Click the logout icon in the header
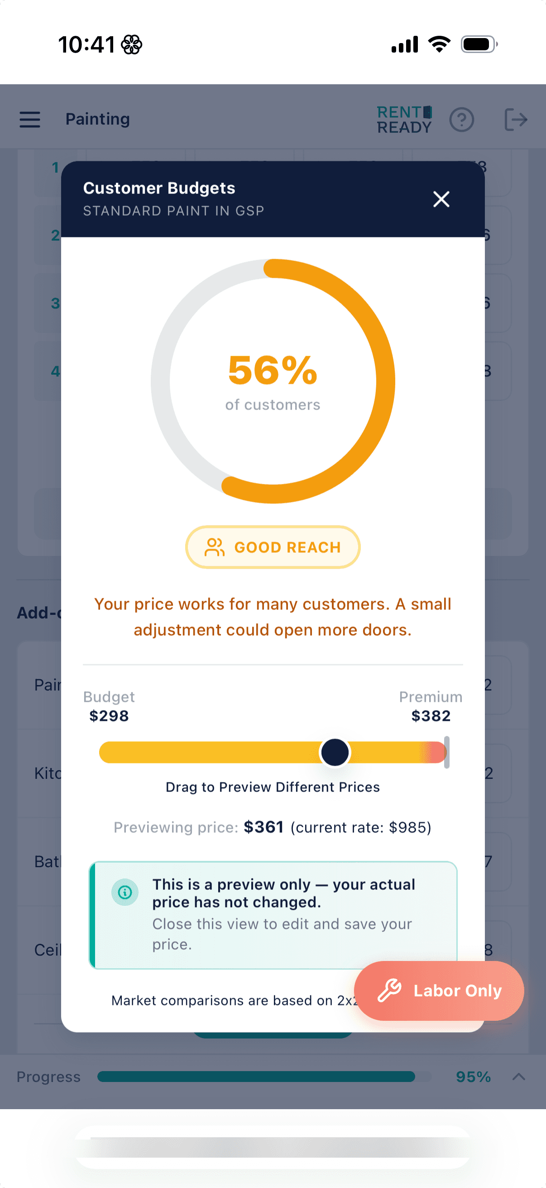 [x=517, y=120]
